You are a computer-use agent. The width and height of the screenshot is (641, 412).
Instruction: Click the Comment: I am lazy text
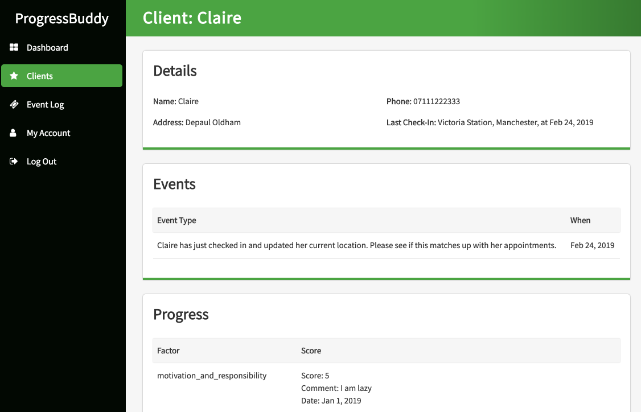pyautogui.click(x=336, y=388)
